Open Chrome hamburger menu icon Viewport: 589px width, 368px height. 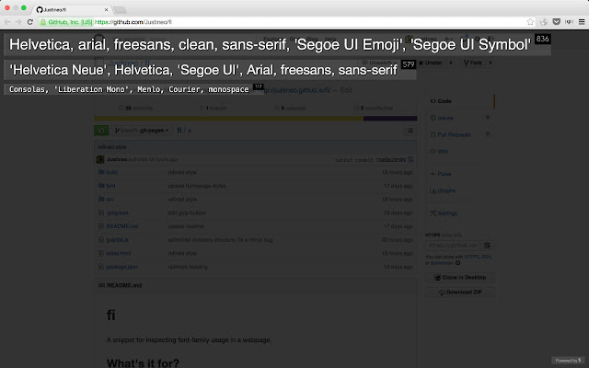(580, 20)
